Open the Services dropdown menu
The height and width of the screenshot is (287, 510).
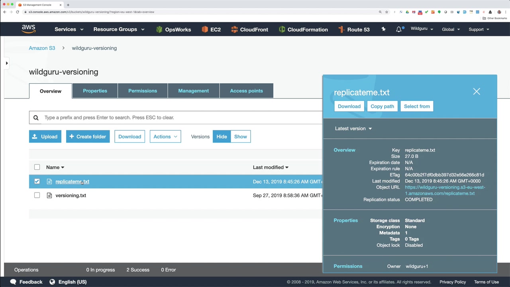coord(69,29)
